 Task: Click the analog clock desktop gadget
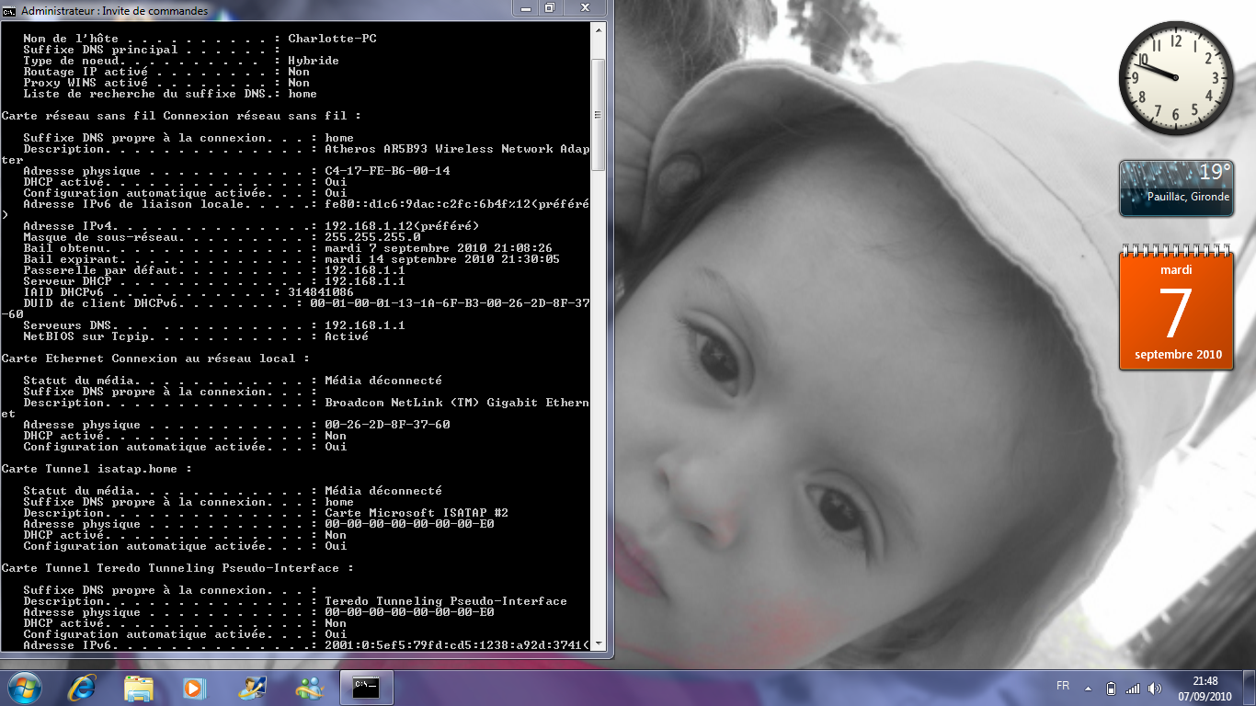click(x=1175, y=77)
